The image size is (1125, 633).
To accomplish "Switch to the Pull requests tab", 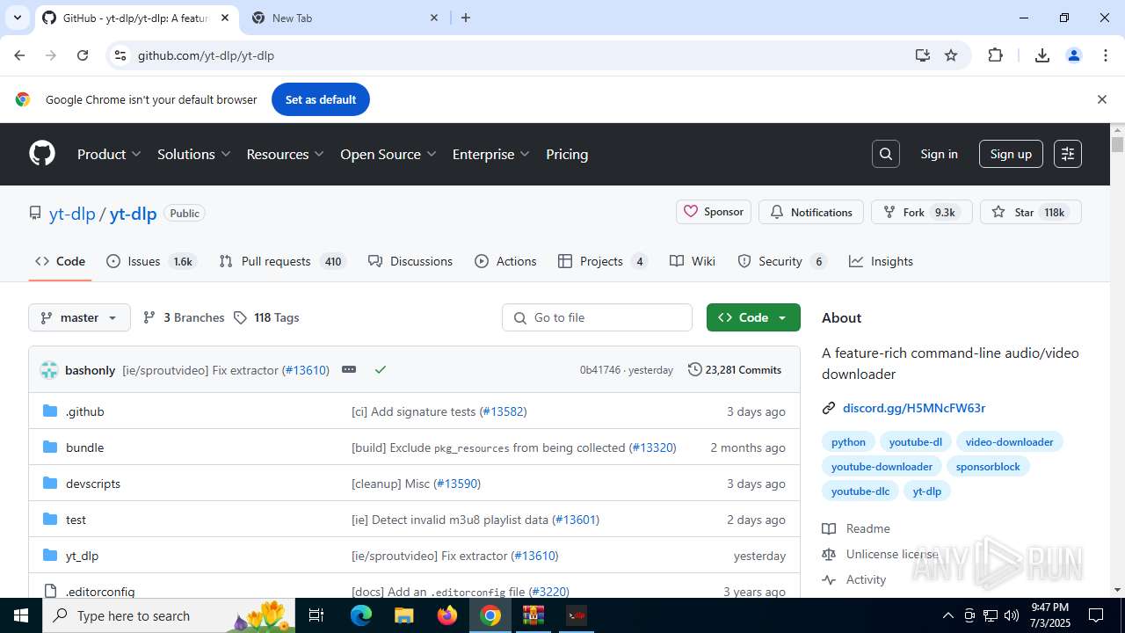I will pos(282,261).
